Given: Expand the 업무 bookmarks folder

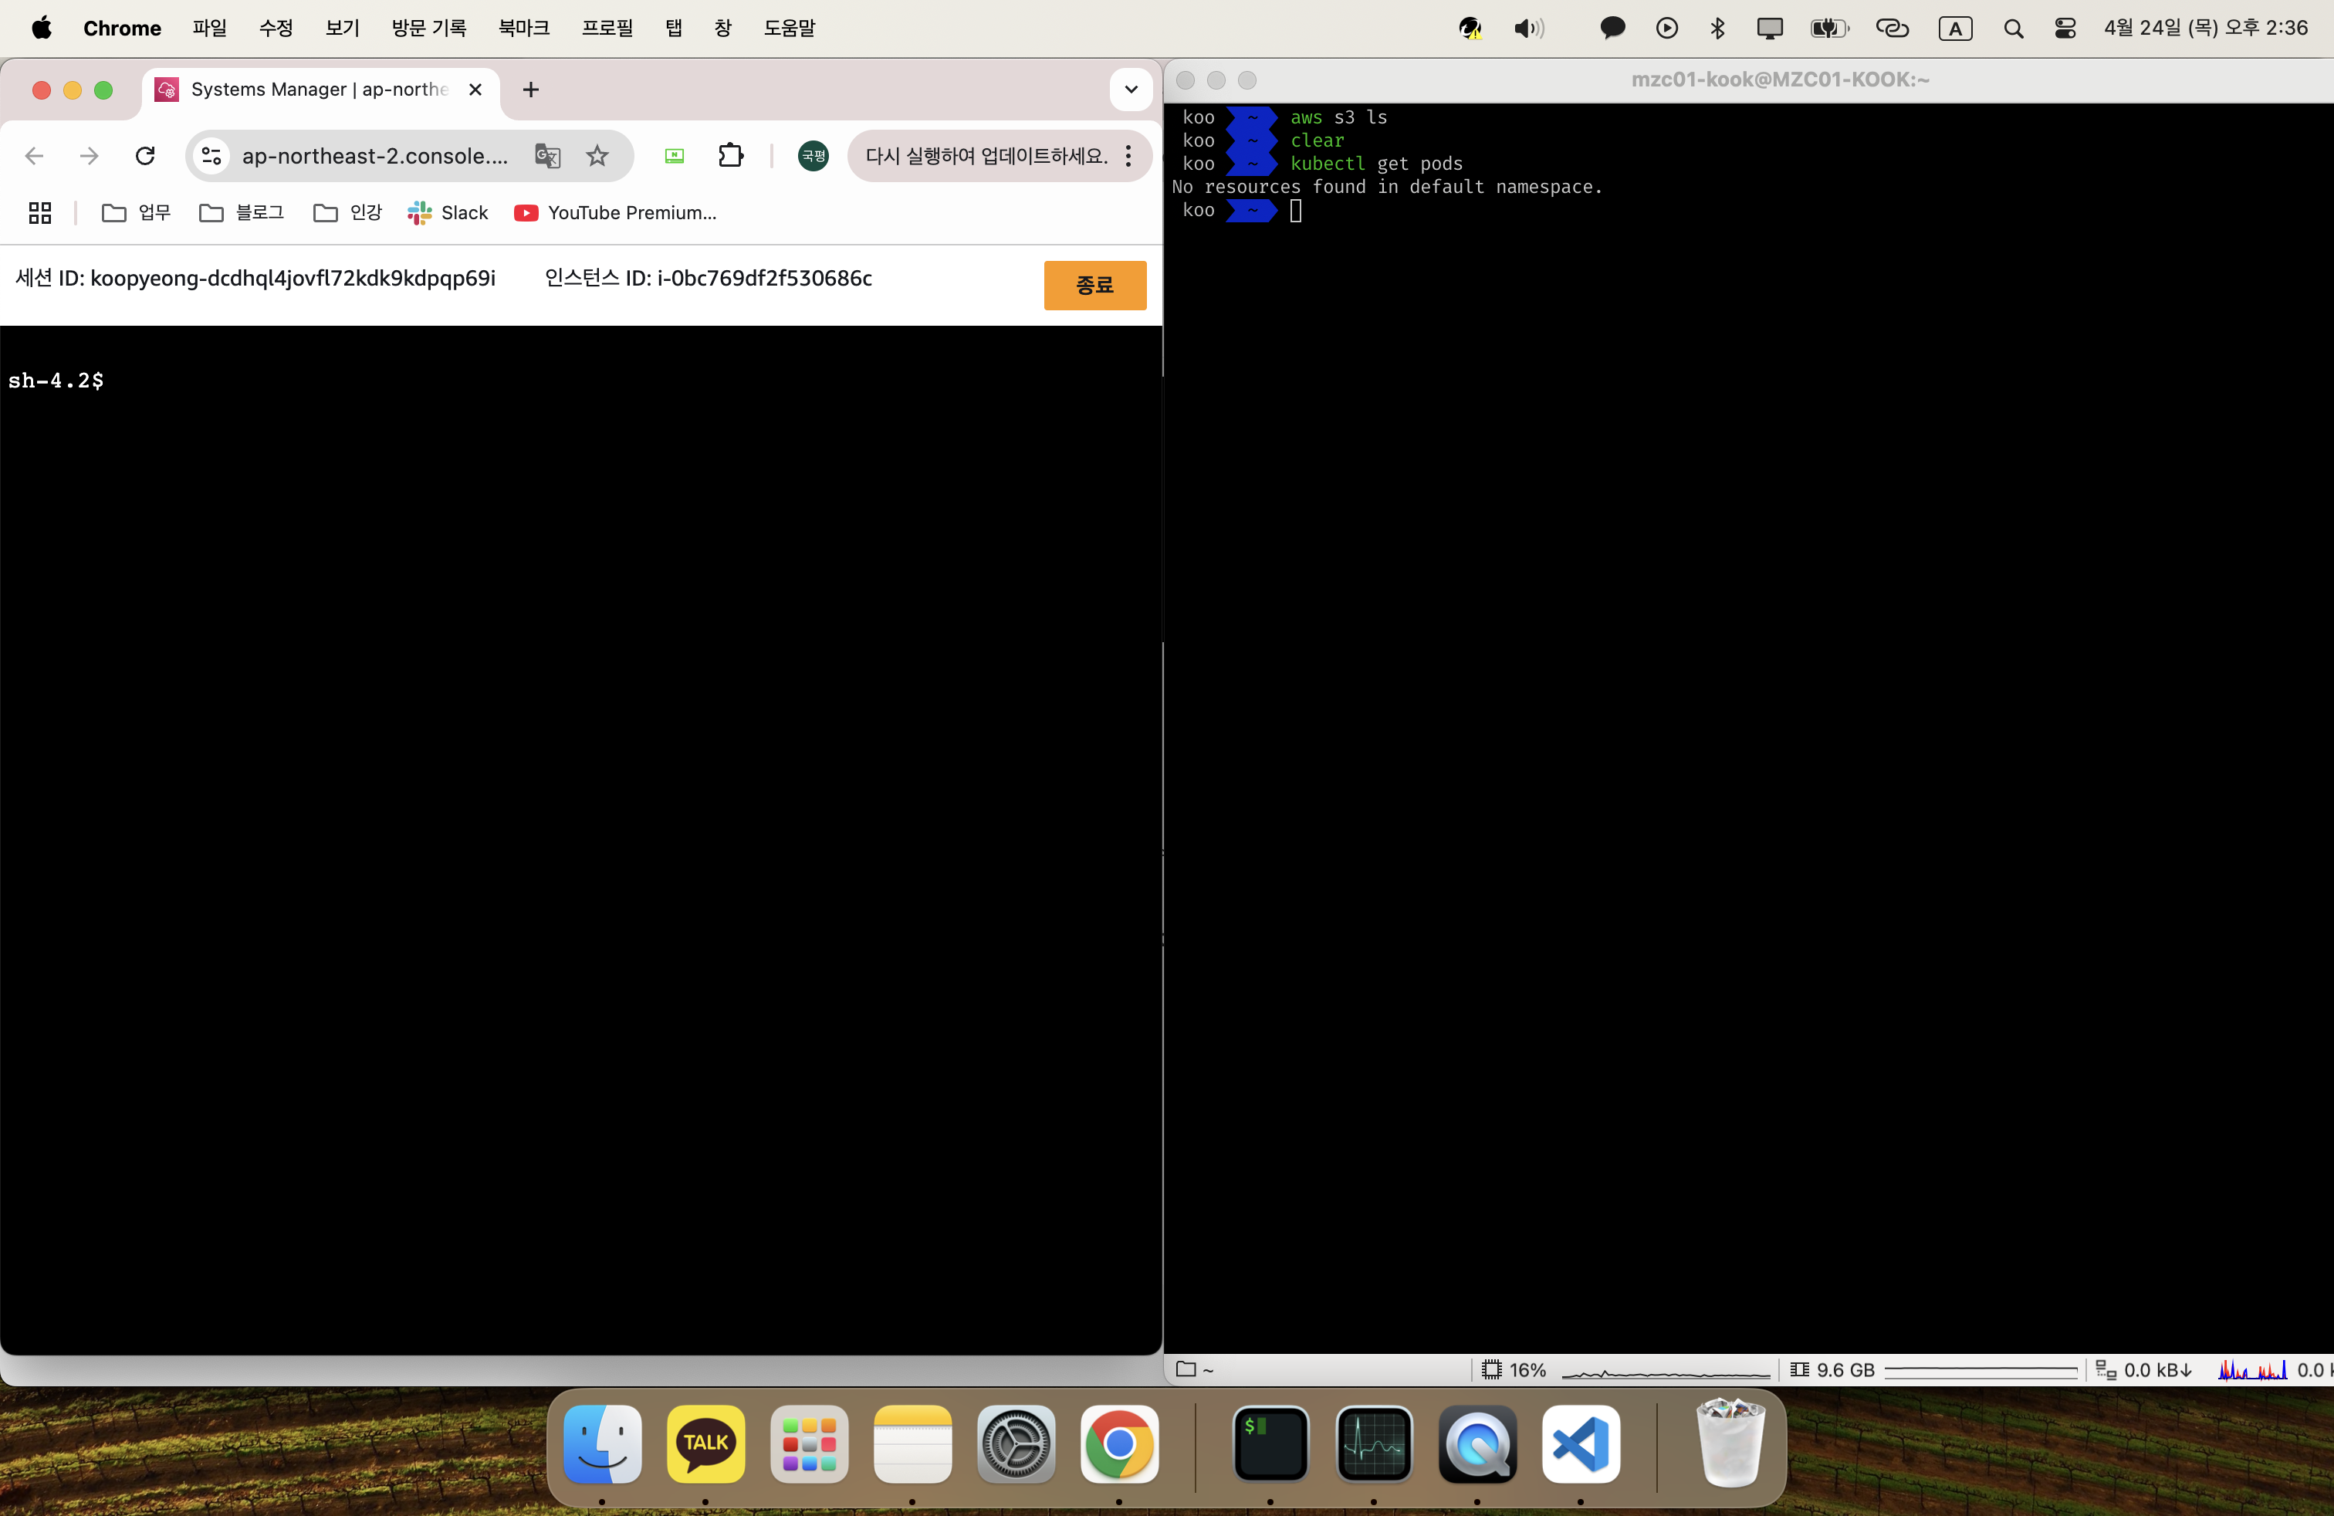Looking at the screenshot, I should (137, 213).
